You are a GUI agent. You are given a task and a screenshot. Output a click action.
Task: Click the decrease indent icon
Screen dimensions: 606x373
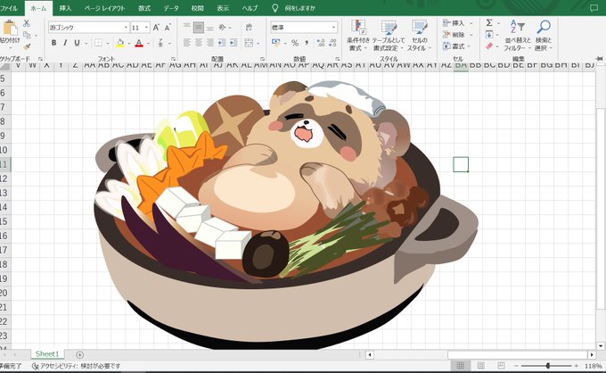coord(222,43)
